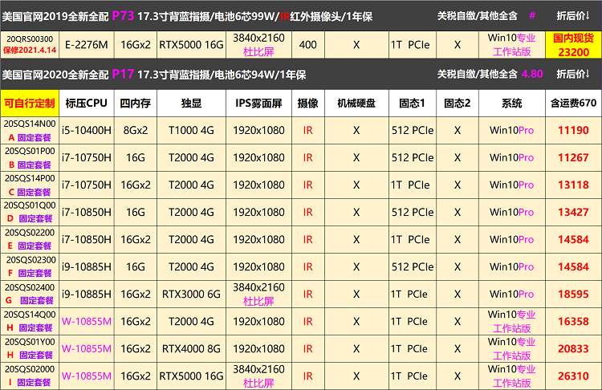
Task: Select the RTX4000 8G graphics cell
Action: coord(191,348)
